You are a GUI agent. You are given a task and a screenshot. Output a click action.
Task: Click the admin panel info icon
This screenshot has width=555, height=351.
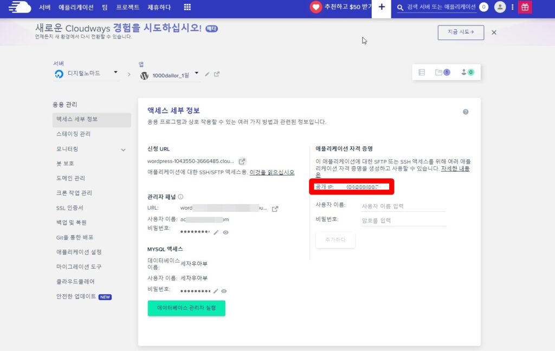(x=180, y=197)
